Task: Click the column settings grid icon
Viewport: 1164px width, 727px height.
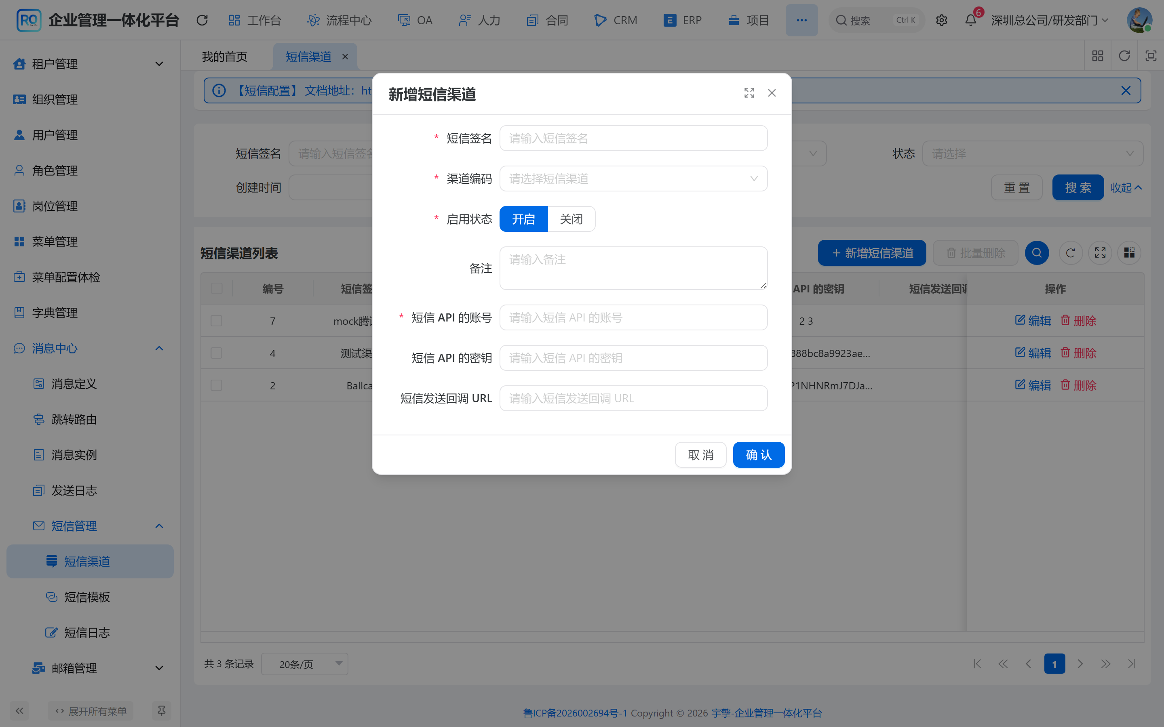Action: click(1129, 253)
